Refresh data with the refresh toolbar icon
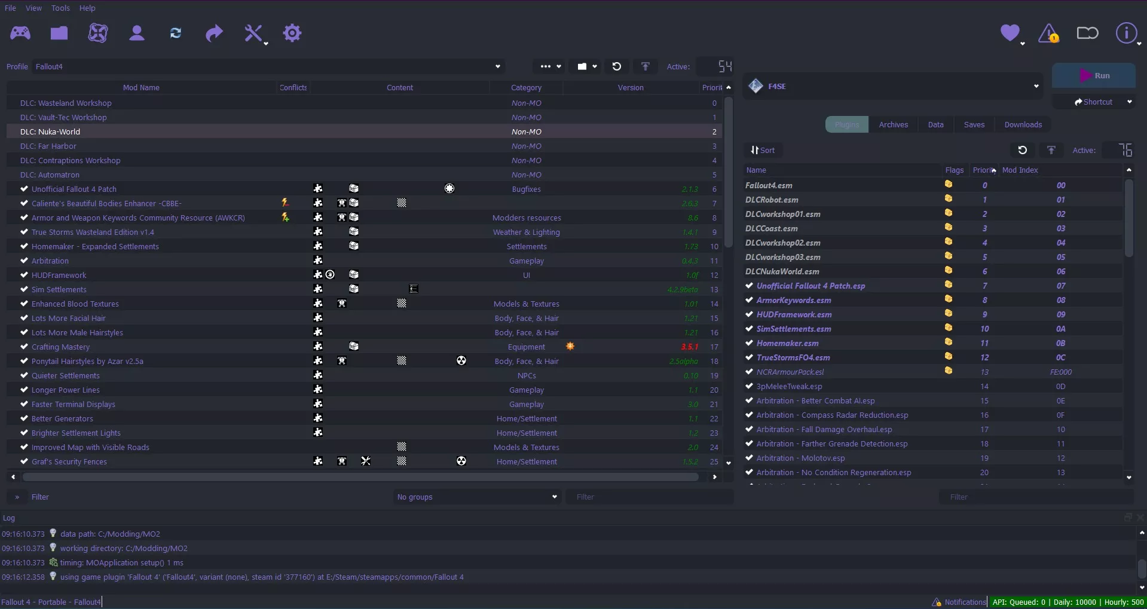1147x609 pixels. [176, 33]
